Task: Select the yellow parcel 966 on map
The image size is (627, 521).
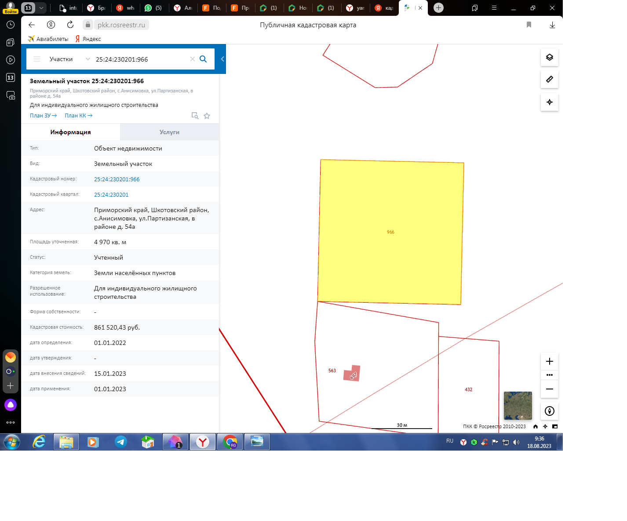Action: [x=390, y=232]
